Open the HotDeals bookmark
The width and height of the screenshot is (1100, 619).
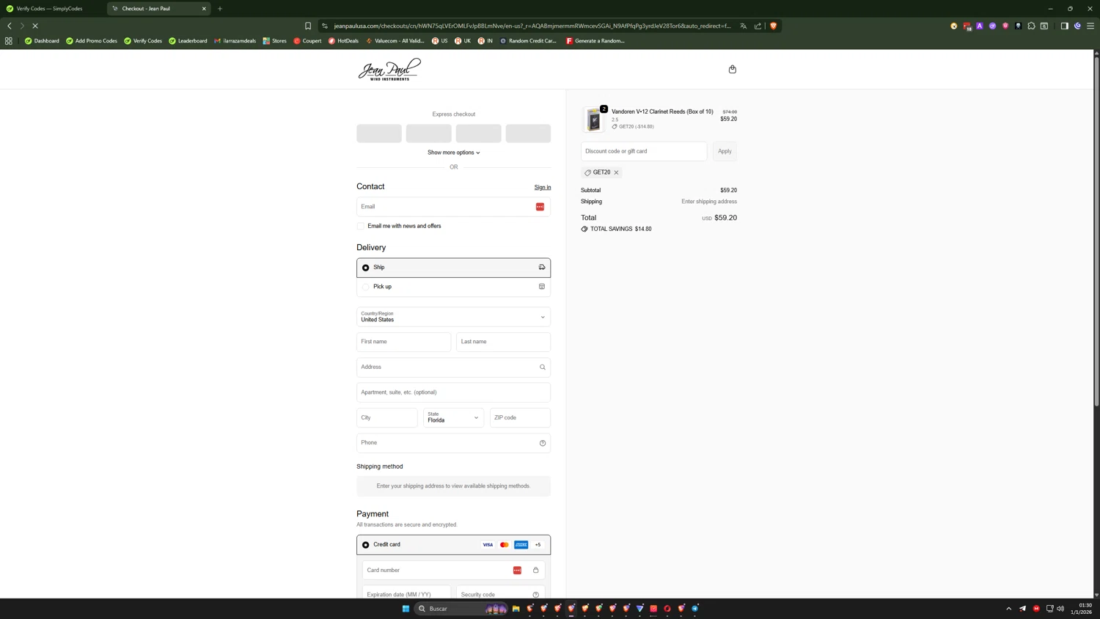pos(343,41)
